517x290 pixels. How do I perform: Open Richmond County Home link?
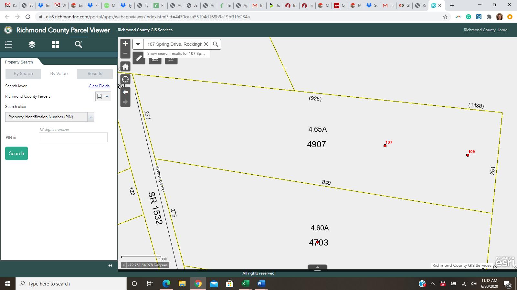pyautogui.click(x=485, y=30)
